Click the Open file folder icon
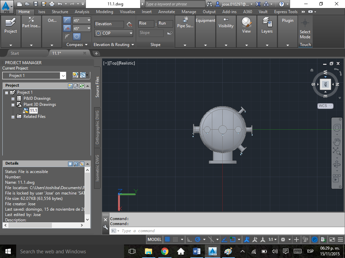Viewport: 345px width, 258px height. [28, 4]
